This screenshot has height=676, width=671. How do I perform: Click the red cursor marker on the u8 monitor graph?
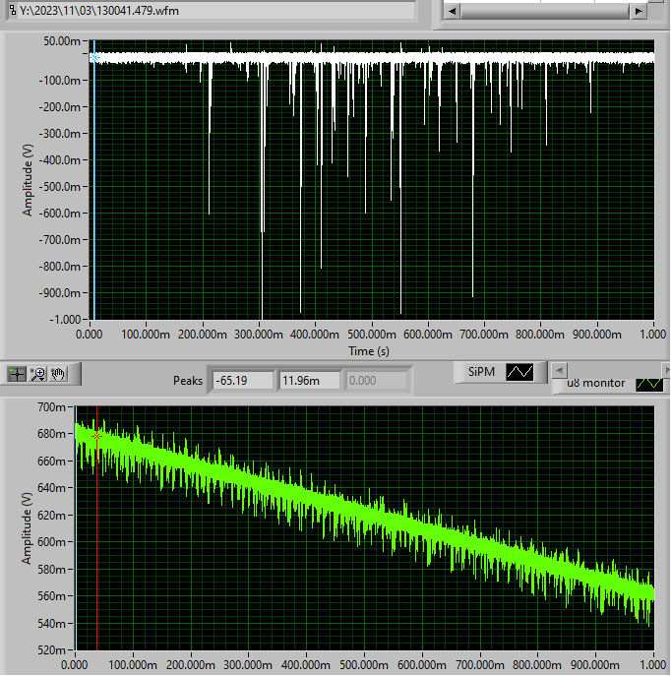[97, 436]
